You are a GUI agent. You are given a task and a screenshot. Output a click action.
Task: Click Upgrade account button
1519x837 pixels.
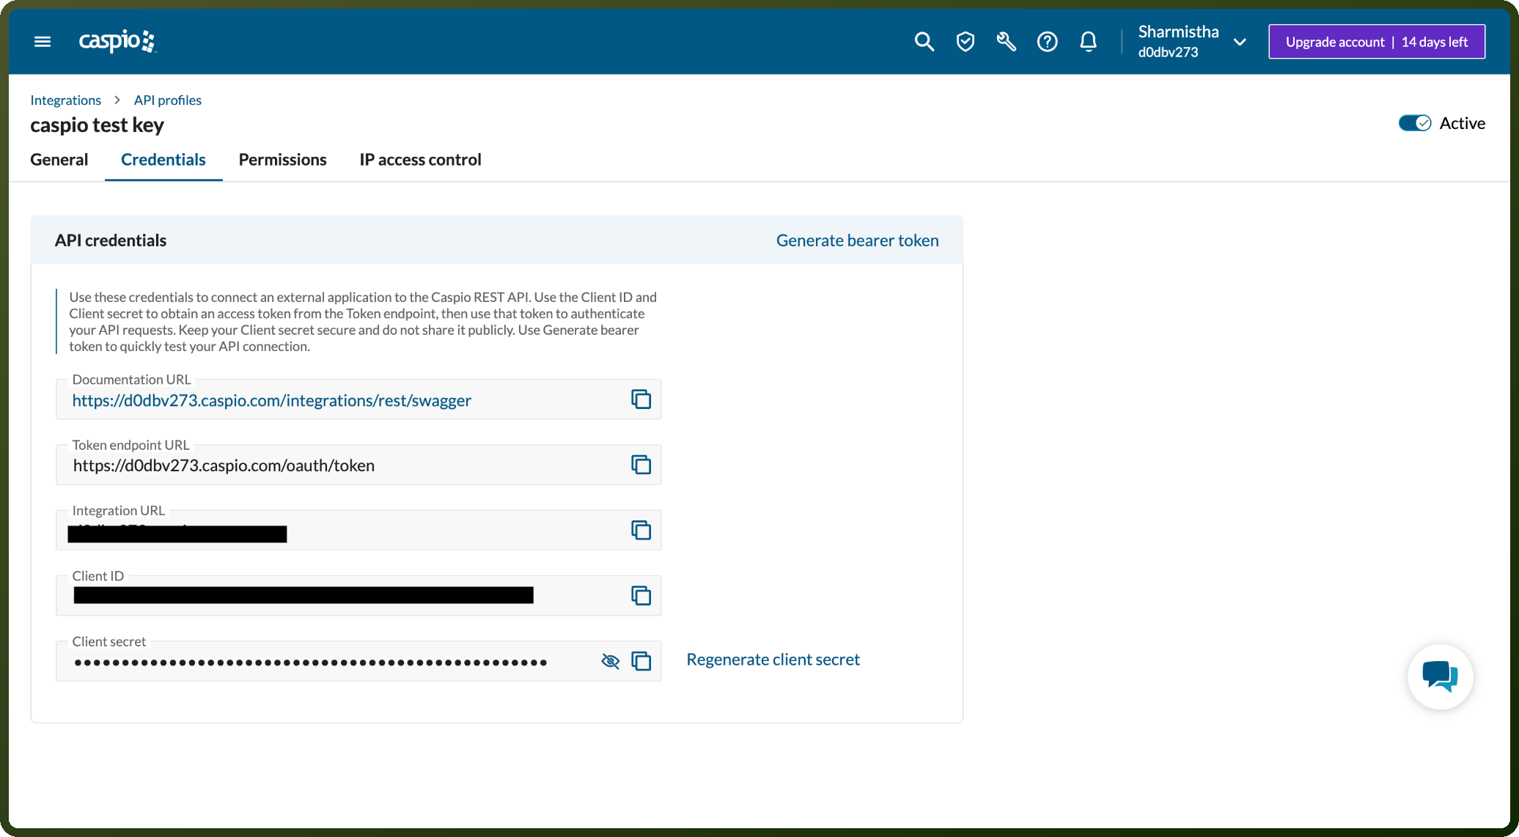[1377, 42]
